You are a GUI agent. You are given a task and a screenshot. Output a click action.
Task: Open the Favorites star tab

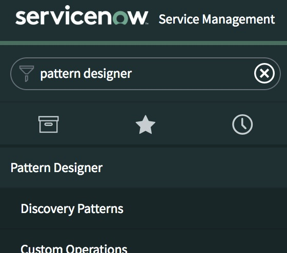146,124
